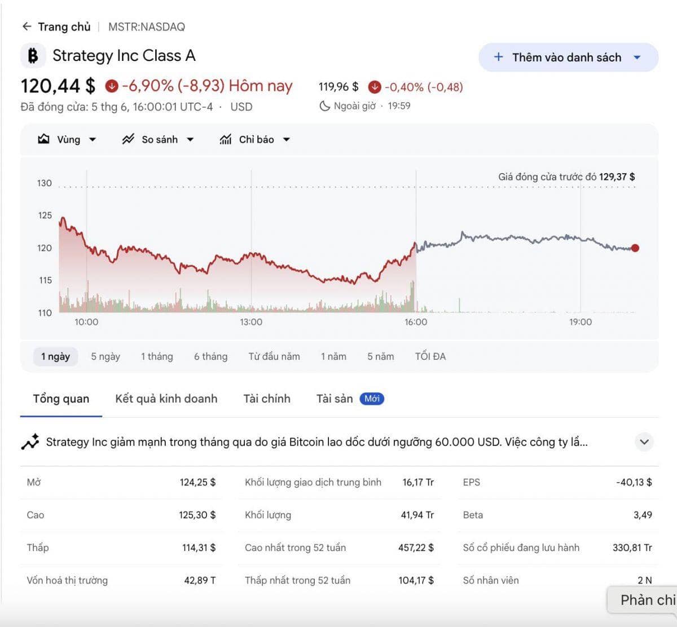677x627 pixels.
Task: Click the Cao value 125,30 $
Action: 197,515
